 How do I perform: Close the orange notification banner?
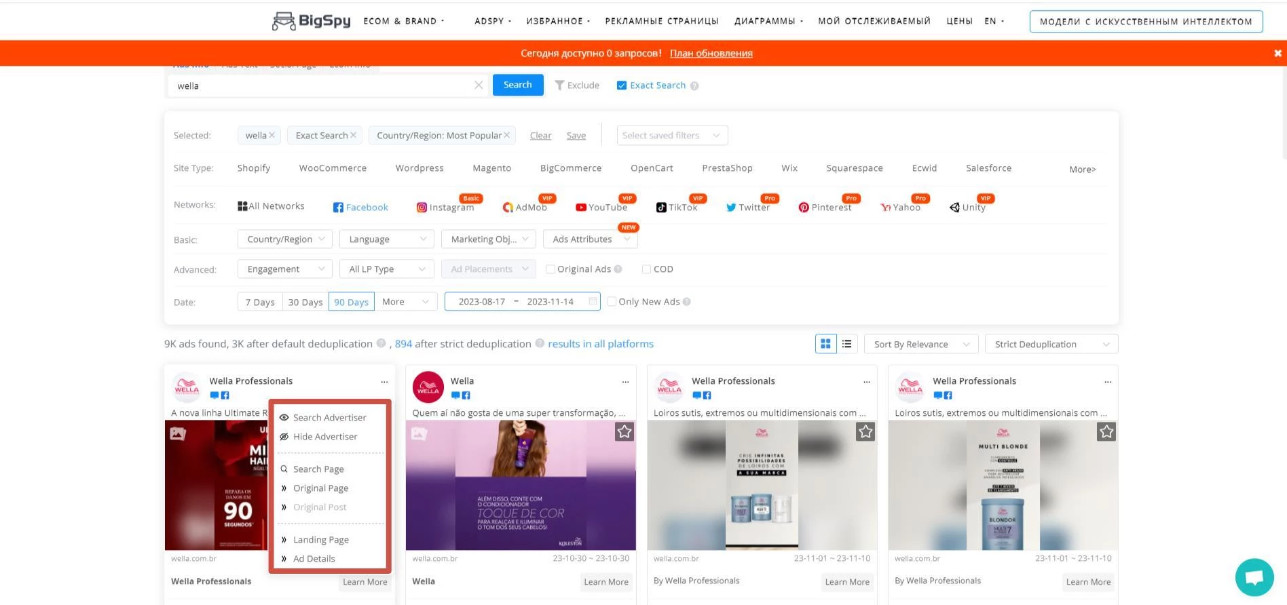tap(1277, 53)
